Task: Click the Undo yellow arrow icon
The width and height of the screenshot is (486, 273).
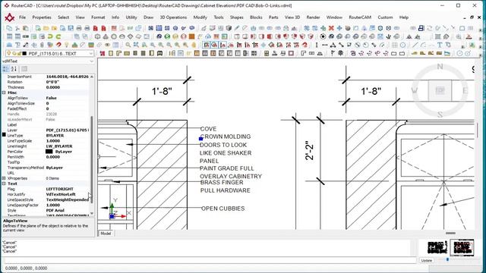Action: [x=50, y=36]
